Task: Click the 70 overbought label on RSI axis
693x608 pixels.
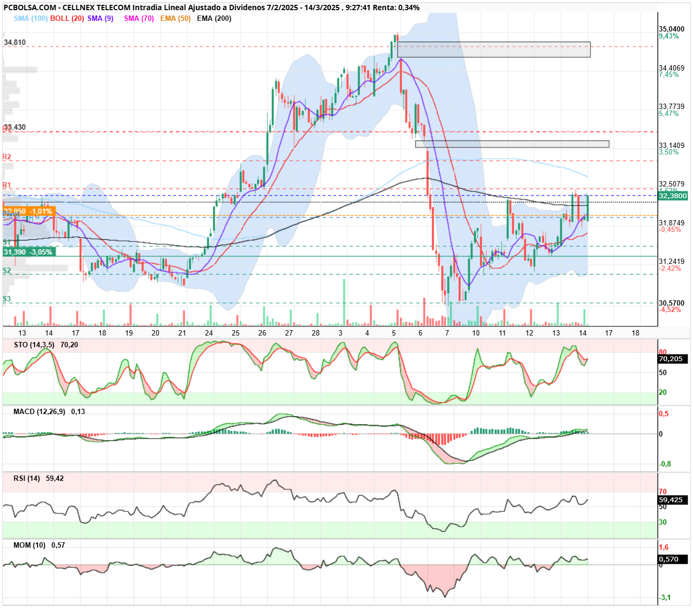Action: 663,492
